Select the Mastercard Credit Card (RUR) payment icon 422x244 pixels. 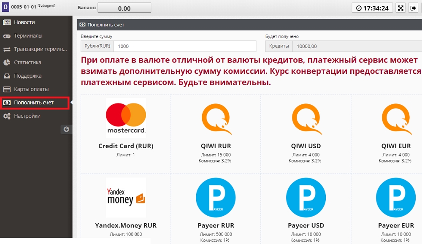pyautogui.click(x=126, y=118)
